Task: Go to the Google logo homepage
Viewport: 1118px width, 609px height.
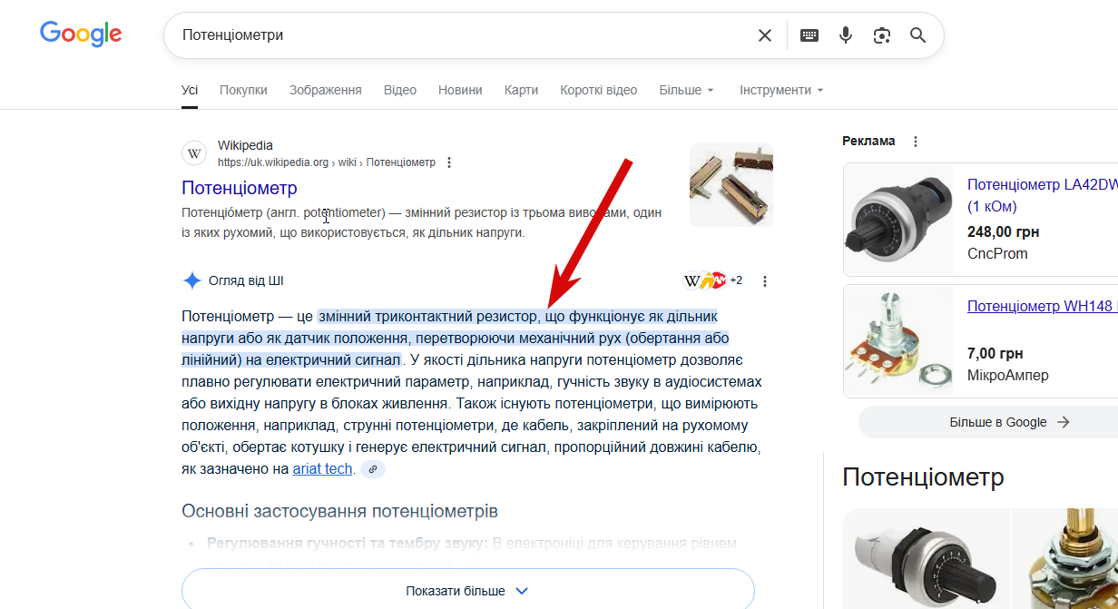Action: point(81,34)
